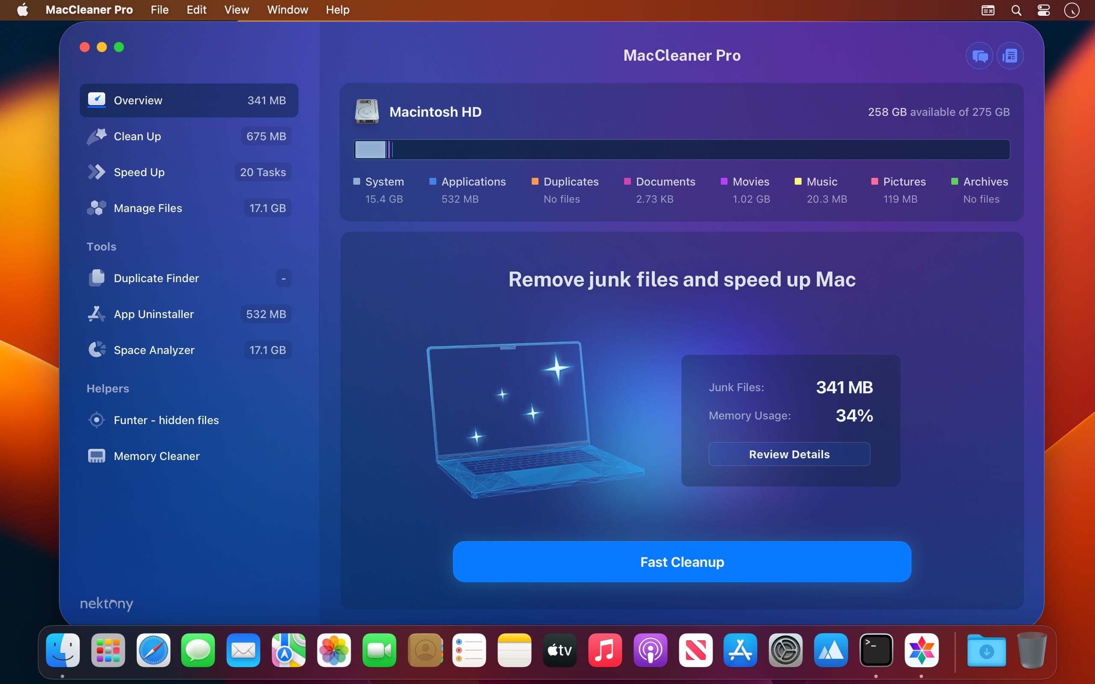This screenshot has height=684, width=1095.
Task: Click the Overview sidebar icon
Action: coord(96,100)
